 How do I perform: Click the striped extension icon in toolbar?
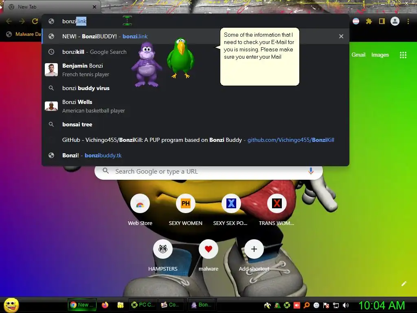(356, 21)
